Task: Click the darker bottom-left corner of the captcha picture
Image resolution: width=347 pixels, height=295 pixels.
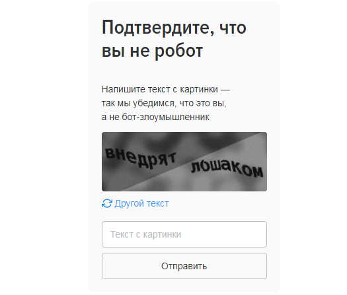Action: click(110, 185)
